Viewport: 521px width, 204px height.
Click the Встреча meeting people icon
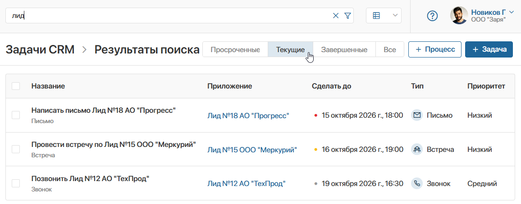417,149
